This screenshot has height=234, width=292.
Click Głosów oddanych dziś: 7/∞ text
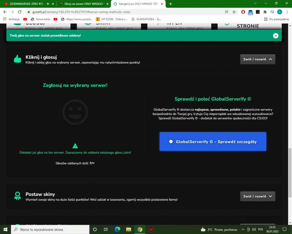click(75, 163)
